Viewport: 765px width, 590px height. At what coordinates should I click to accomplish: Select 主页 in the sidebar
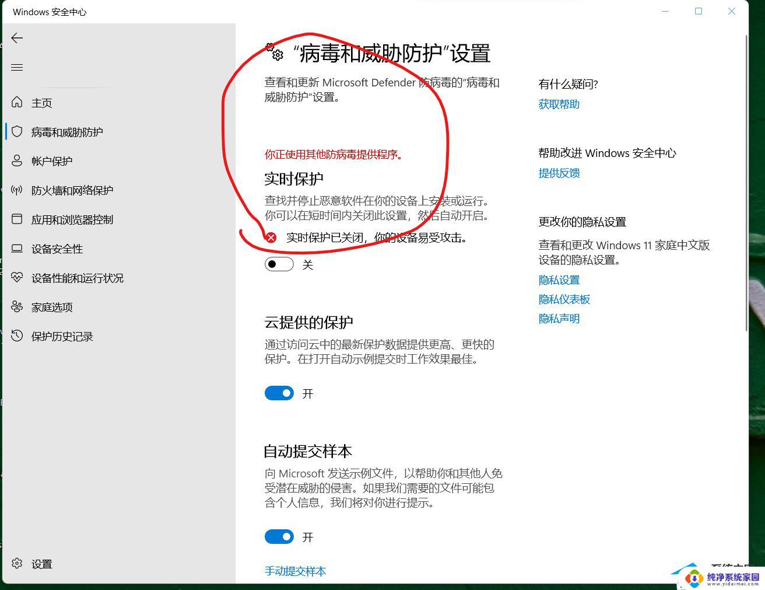pos(41,103)
